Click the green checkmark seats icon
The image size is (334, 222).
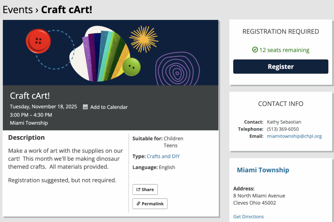[255, 50]
